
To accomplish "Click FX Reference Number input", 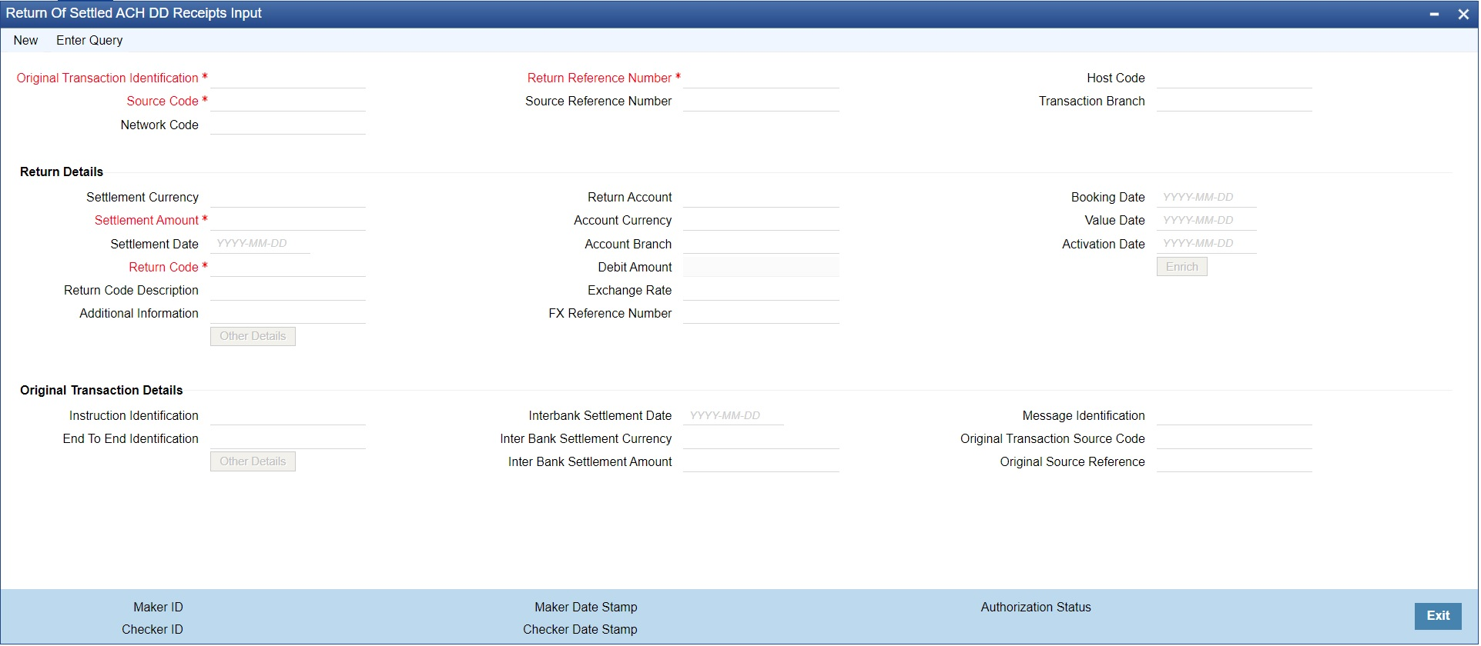I will click(761, 314).
